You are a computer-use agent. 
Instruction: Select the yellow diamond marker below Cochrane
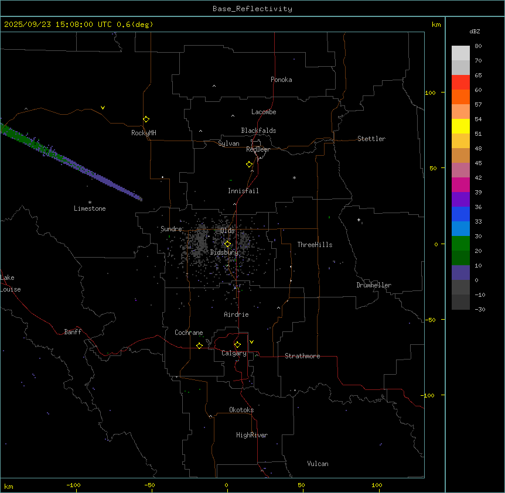(x=199, y=345)
